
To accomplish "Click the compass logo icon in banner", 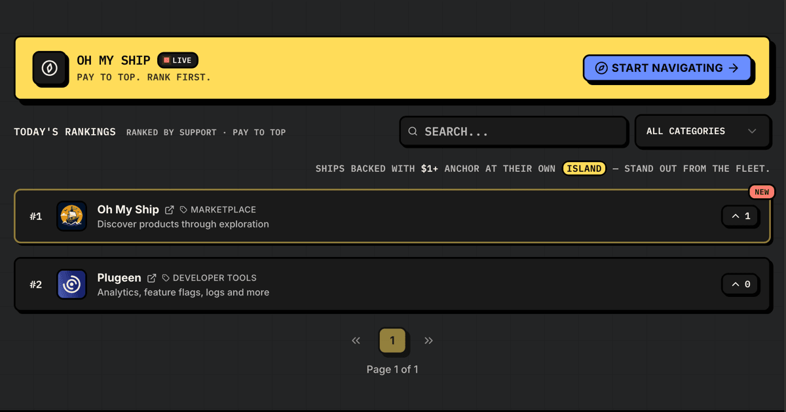I will (x=50, y=68).
